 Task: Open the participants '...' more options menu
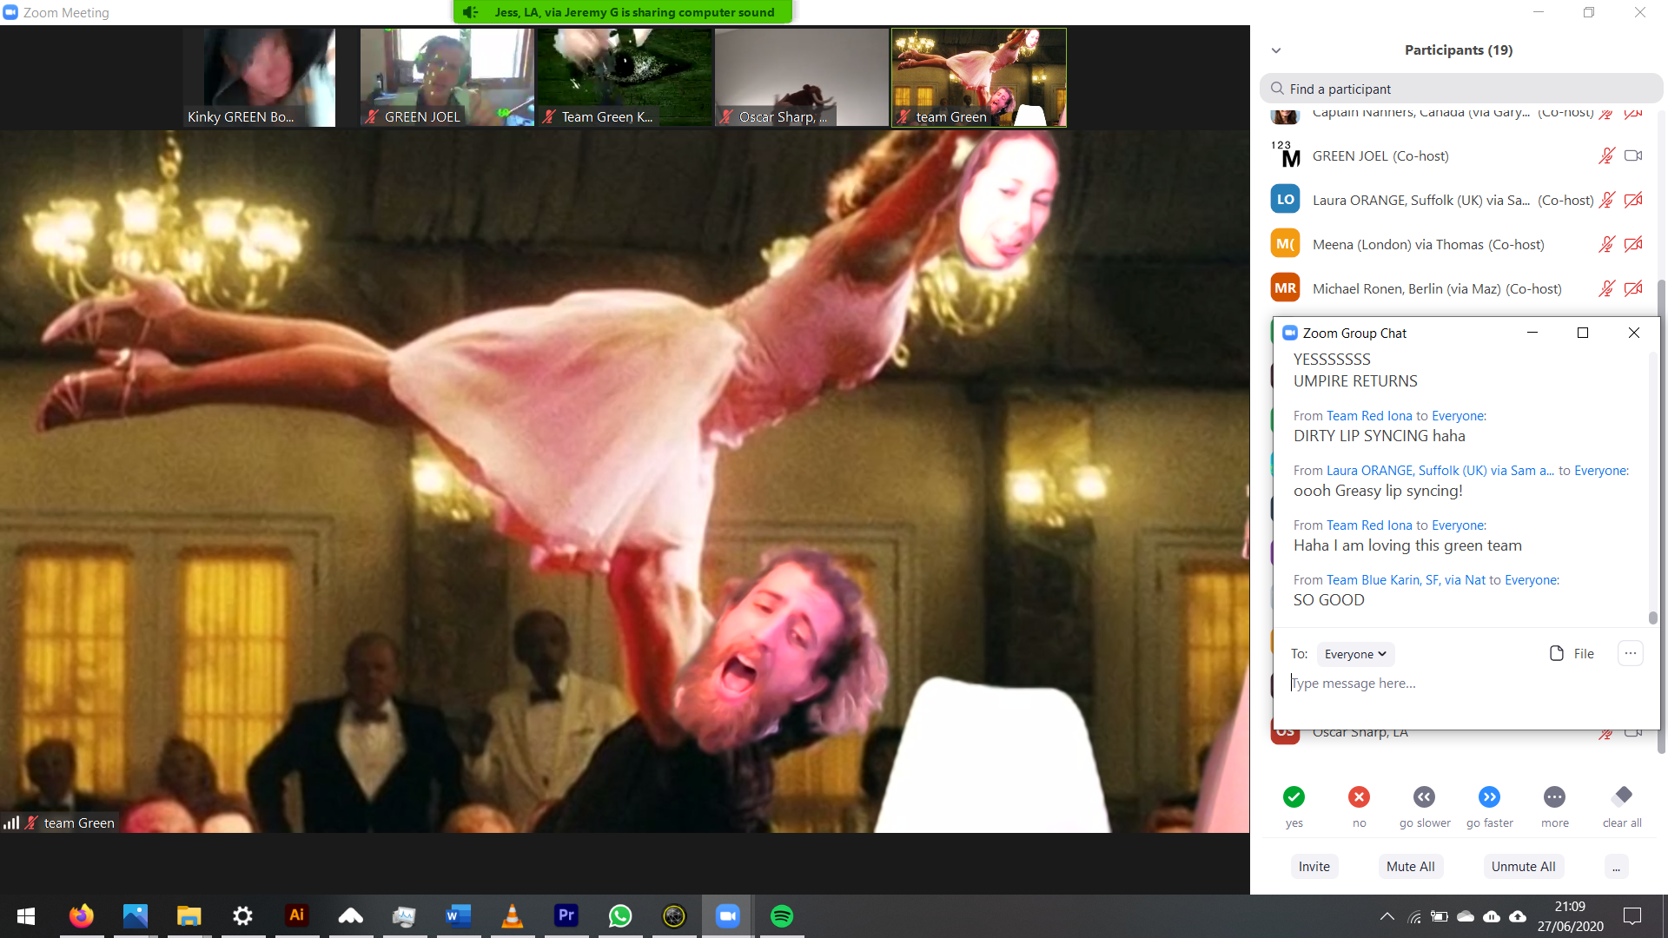pos(1616,867)
